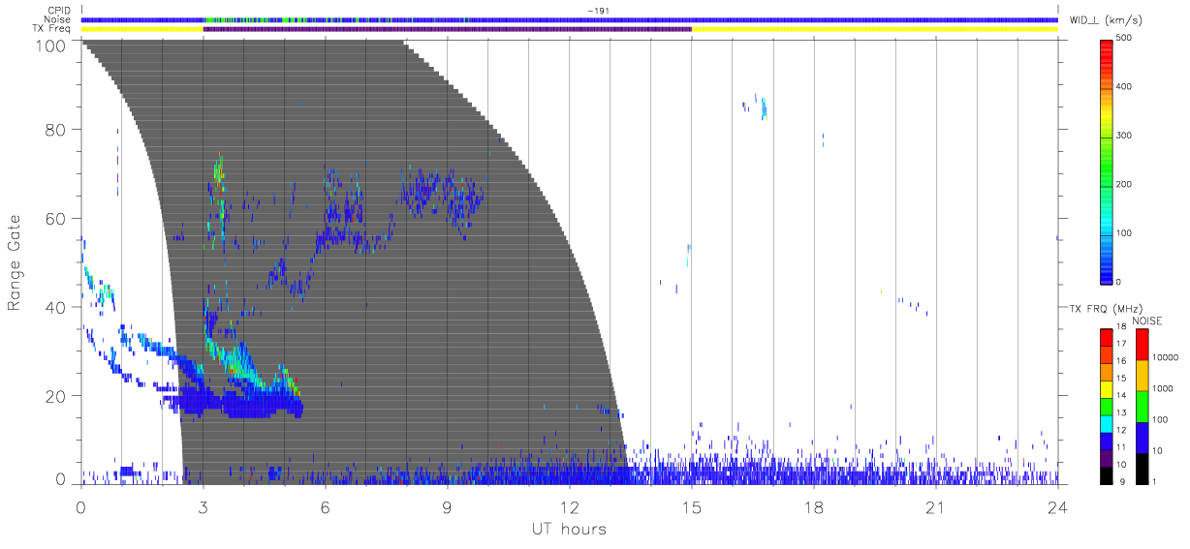Click the purple segment of TX Freq bar
The width and height of the screenshot is (1190, 549).
point(447,29)
